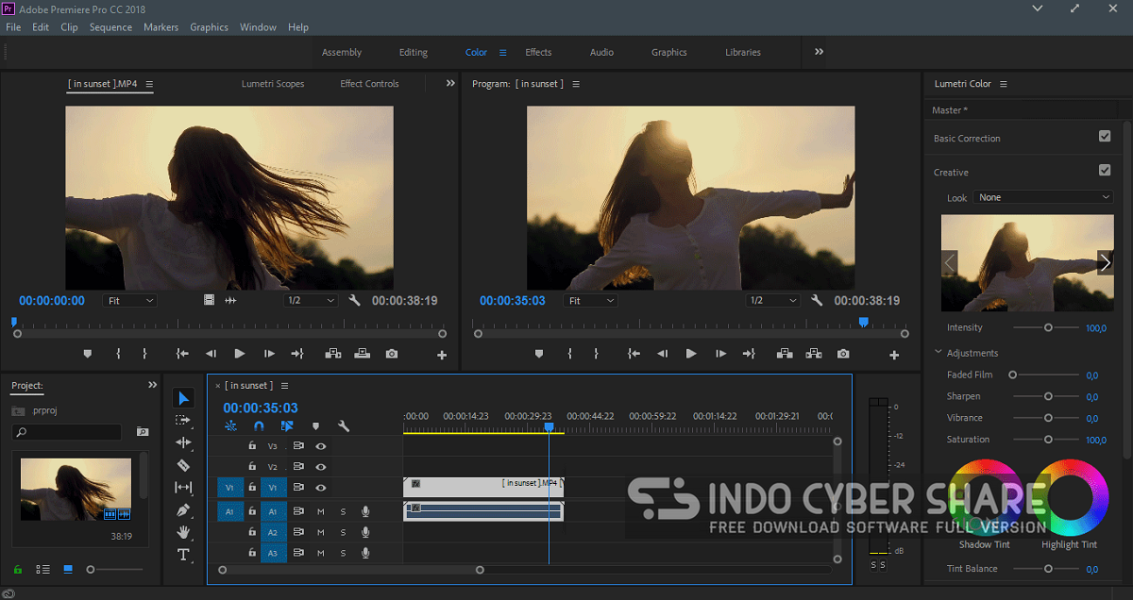Open Program monitor button editor plus
1133x600 pixels.
click(x=894, y=355)
